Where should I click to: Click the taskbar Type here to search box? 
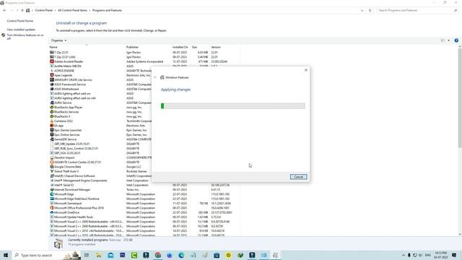(x=46, y=255)
